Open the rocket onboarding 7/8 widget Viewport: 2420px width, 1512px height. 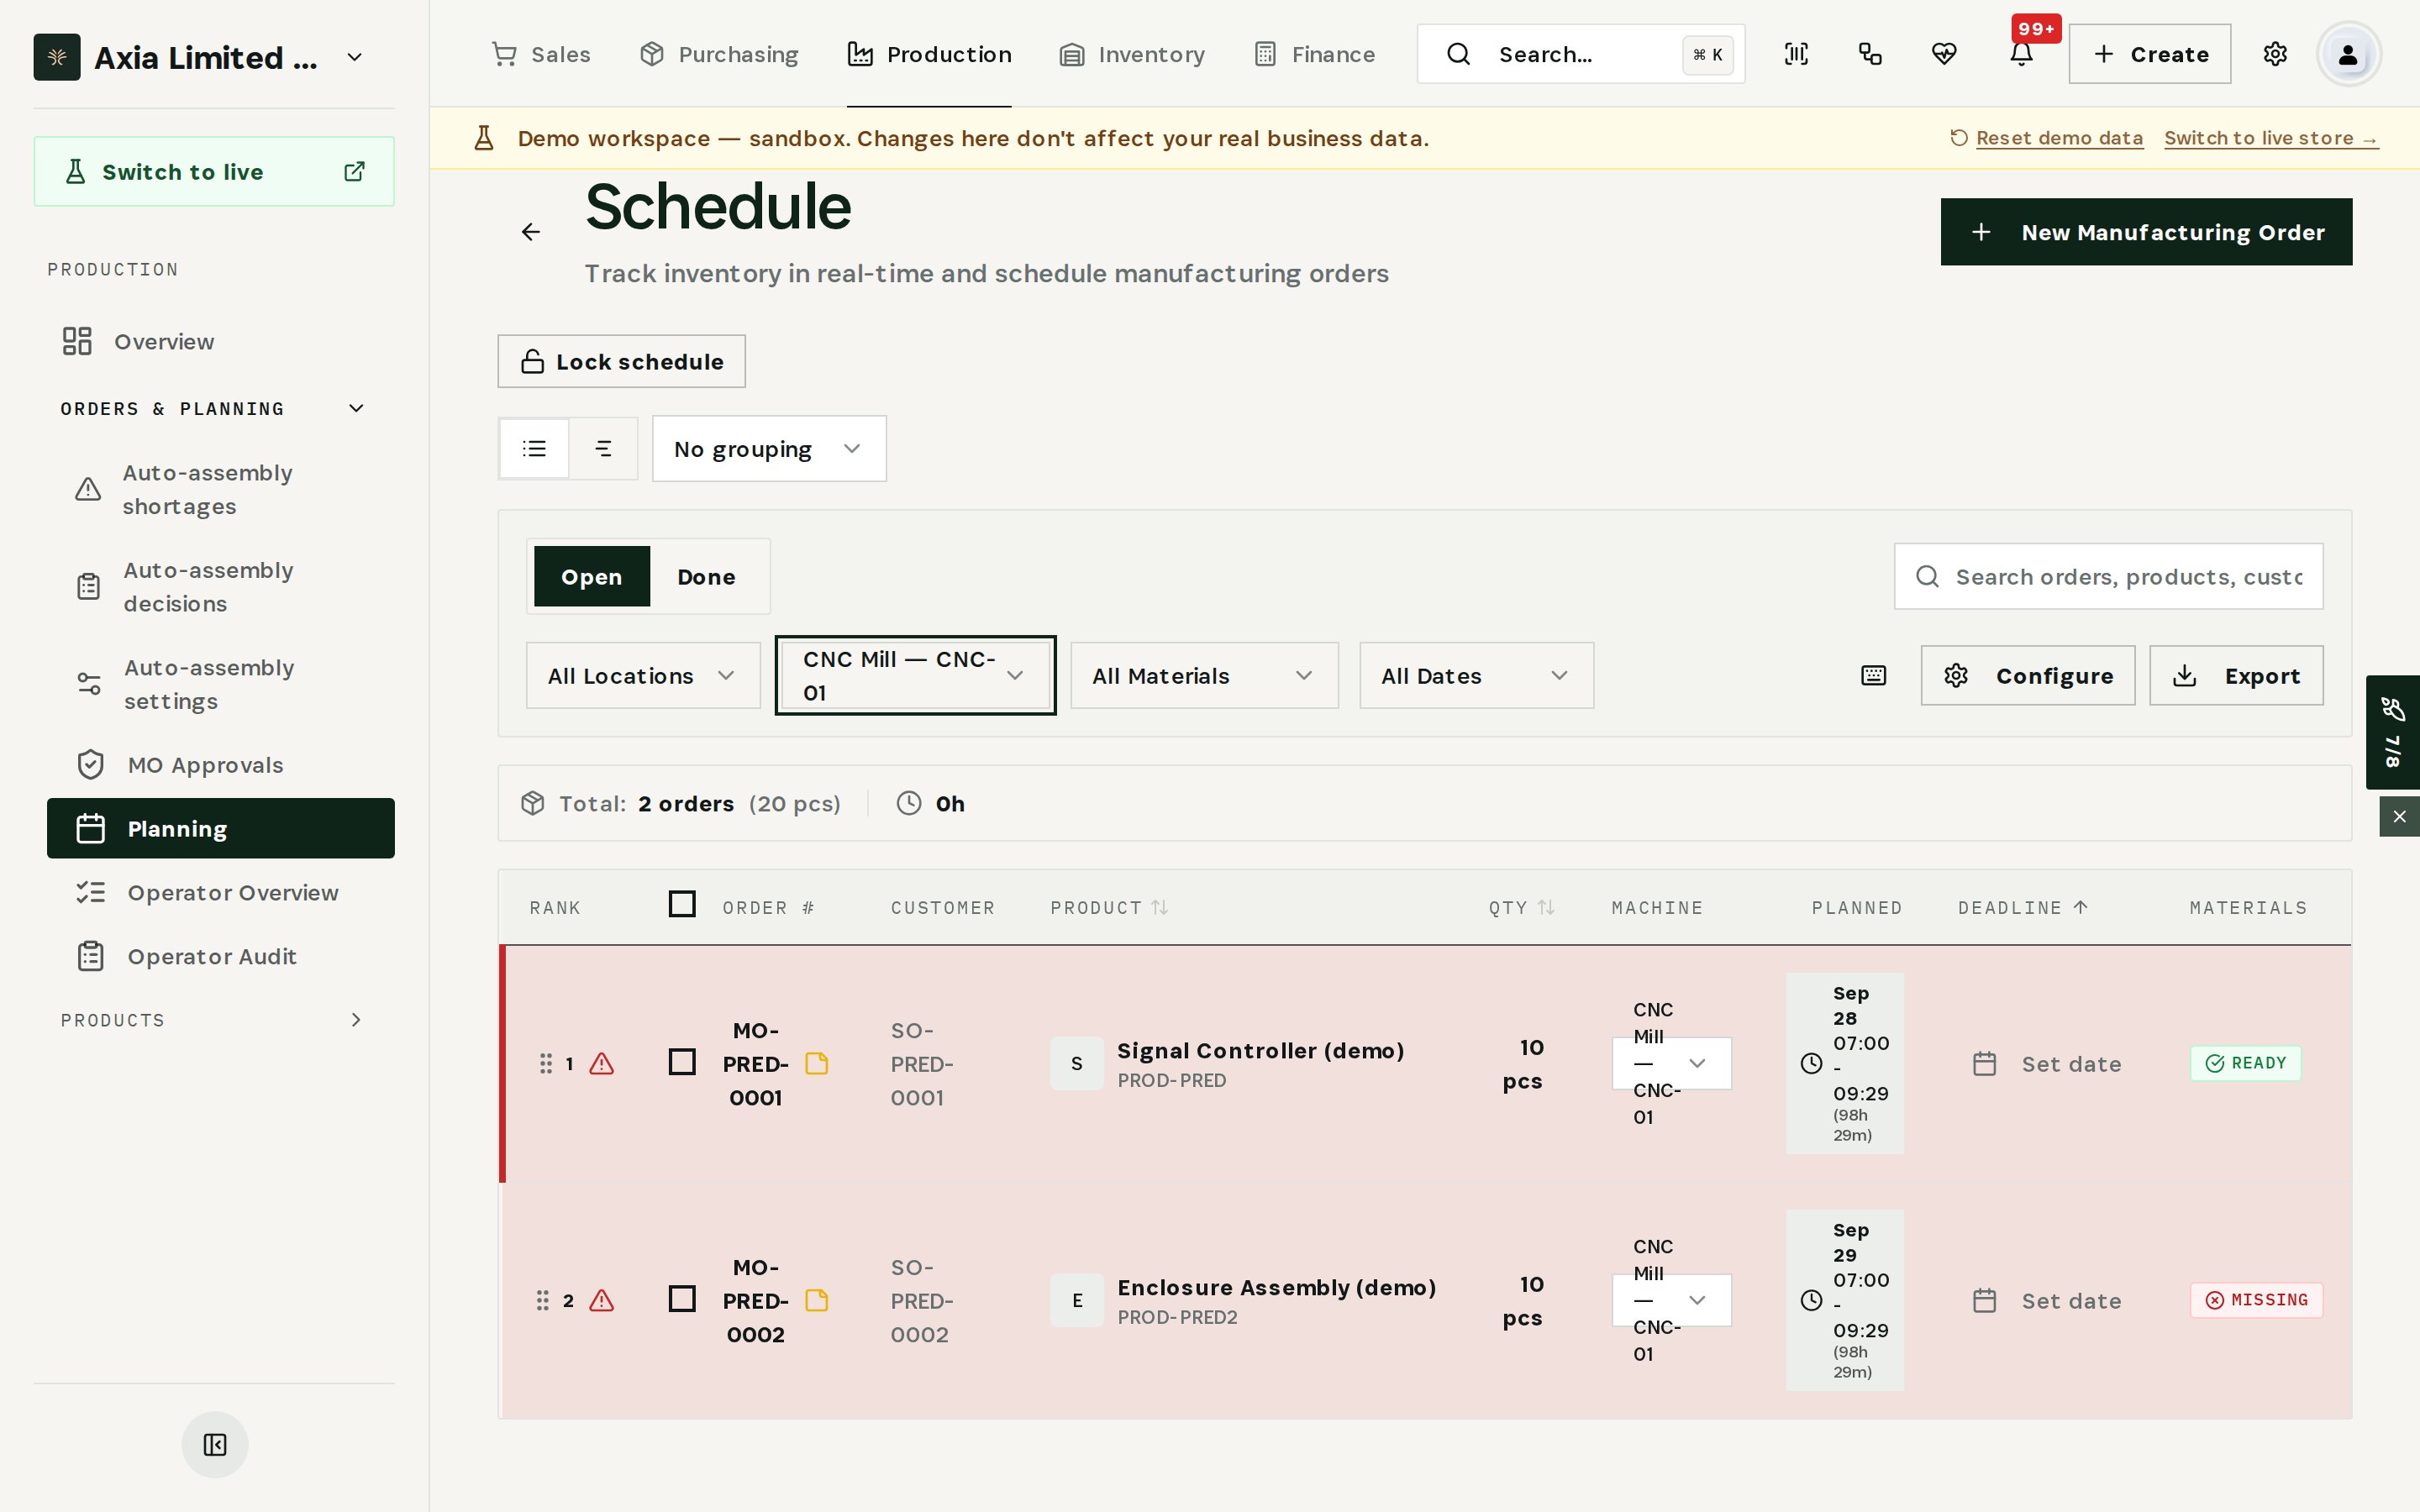click(2392, 732)
